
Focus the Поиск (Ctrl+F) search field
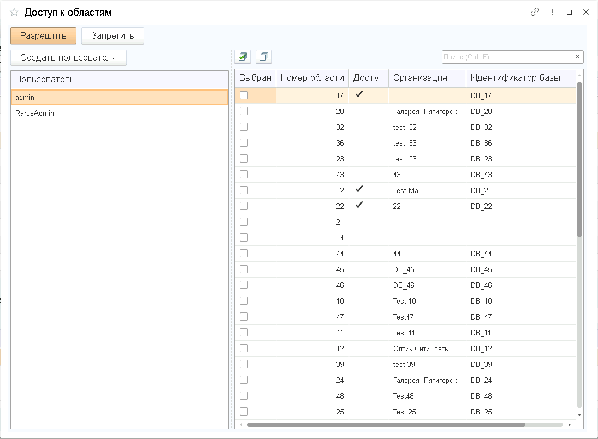click(x=507, y=57)
